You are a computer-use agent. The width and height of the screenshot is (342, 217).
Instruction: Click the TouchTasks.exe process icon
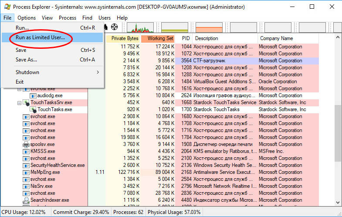point(33,109)
